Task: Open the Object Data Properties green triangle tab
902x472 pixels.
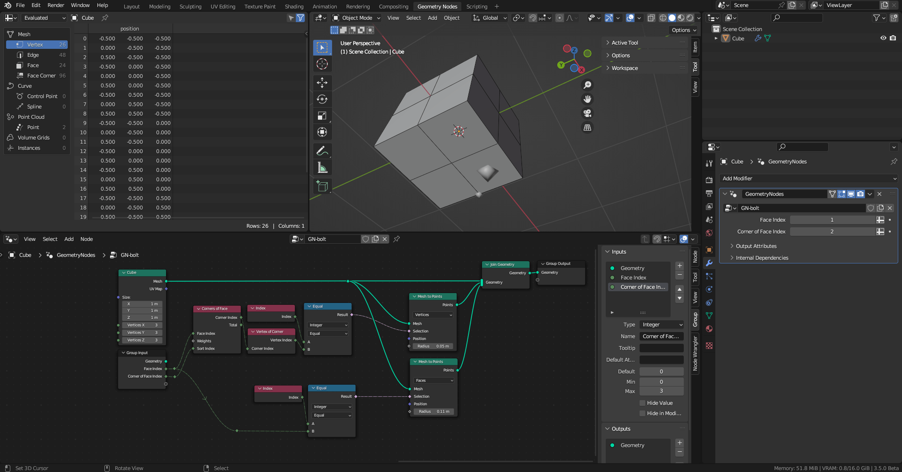Action: 709,316
